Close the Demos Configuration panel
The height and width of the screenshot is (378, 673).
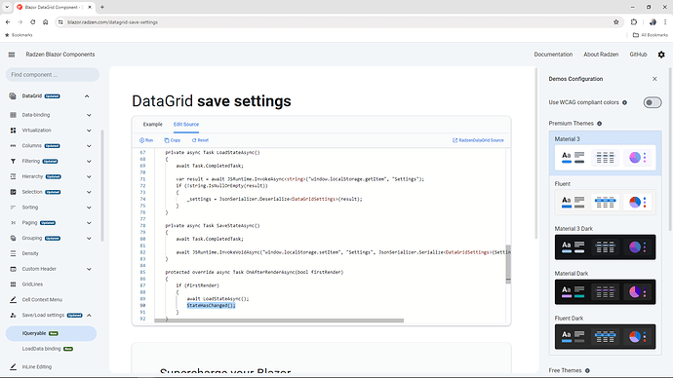[x=654, y=79]
